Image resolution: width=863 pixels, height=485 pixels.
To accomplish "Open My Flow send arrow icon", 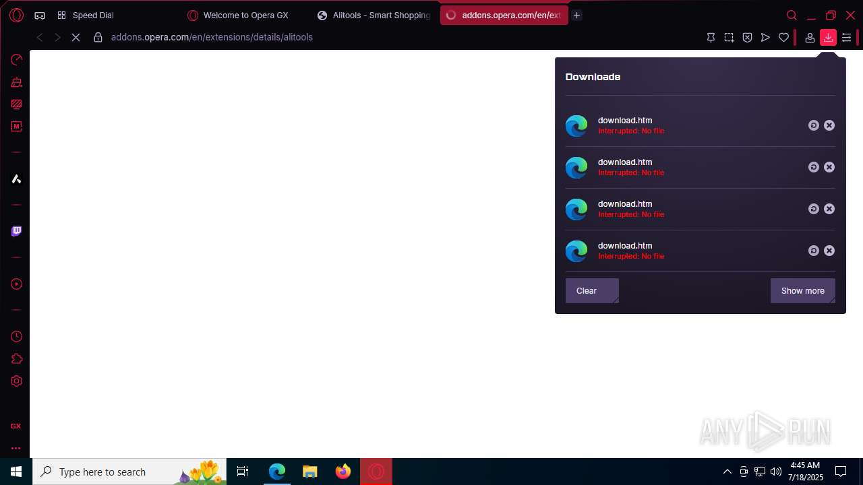I will coord(765,38).
